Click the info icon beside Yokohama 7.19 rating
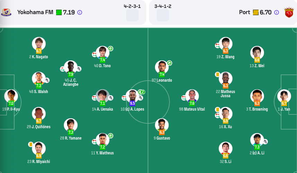This screenshot has width=297, height=173. (80, 12)
